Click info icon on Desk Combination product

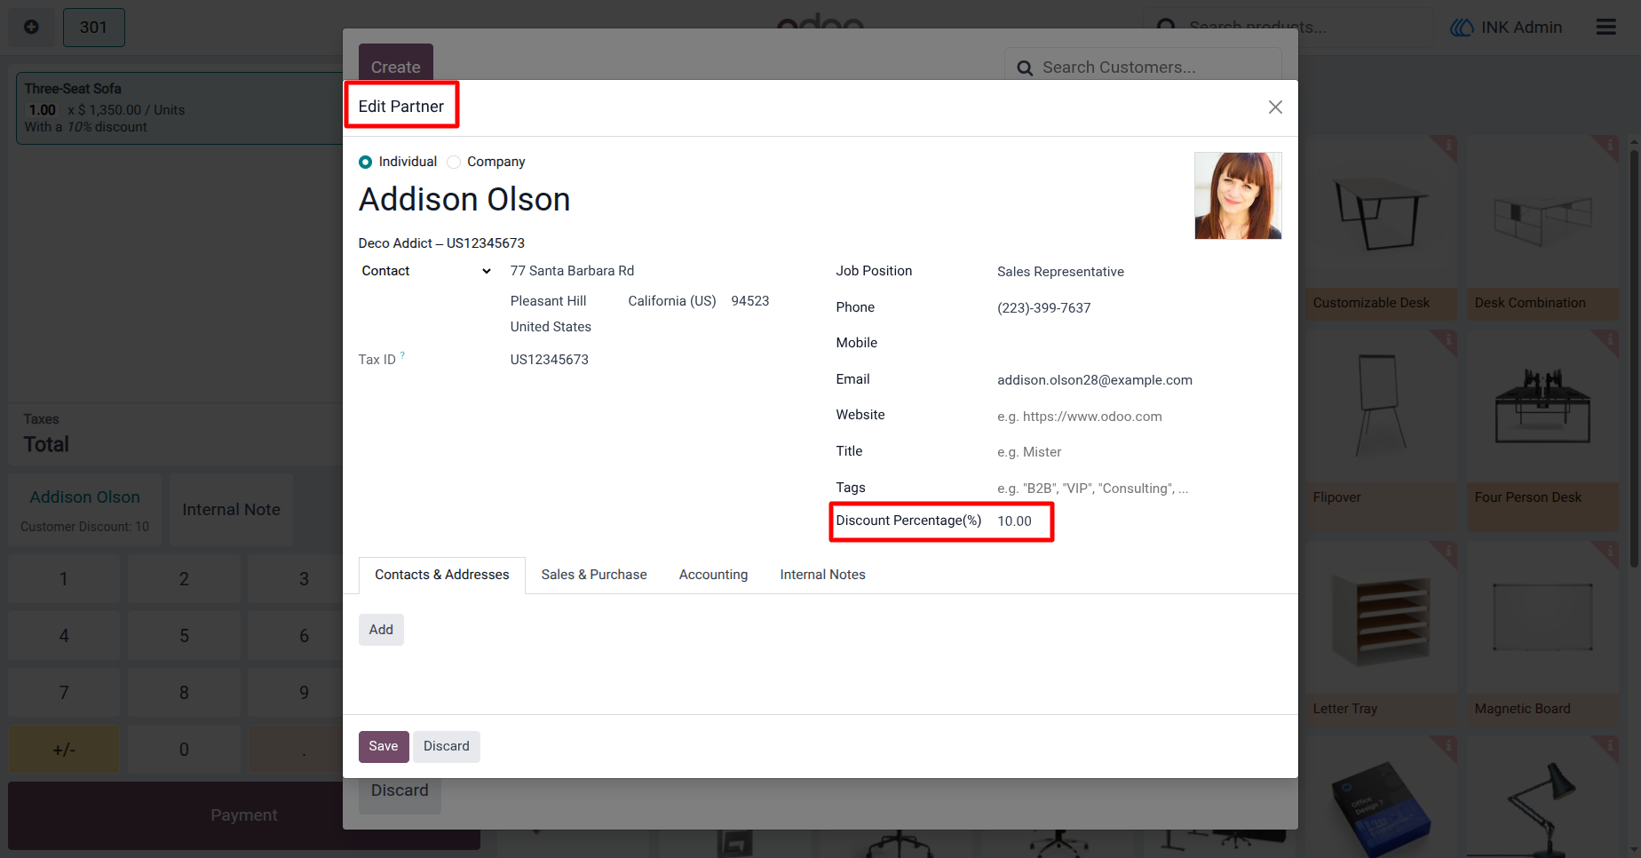tap(1609, 144)
